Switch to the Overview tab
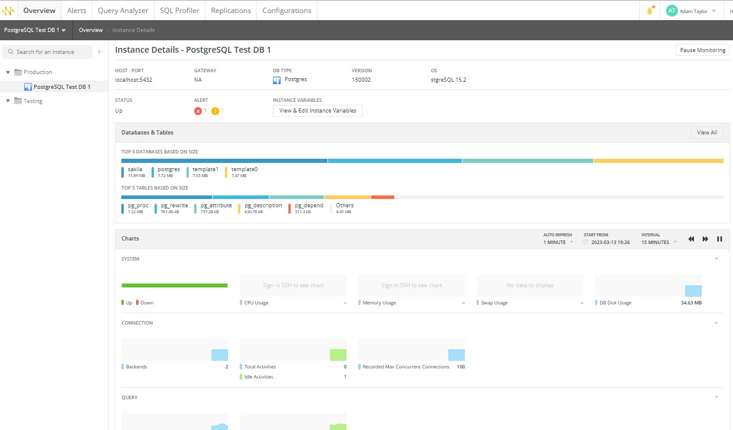The width and height of the screenshot is (733, 430). [40, 11]
